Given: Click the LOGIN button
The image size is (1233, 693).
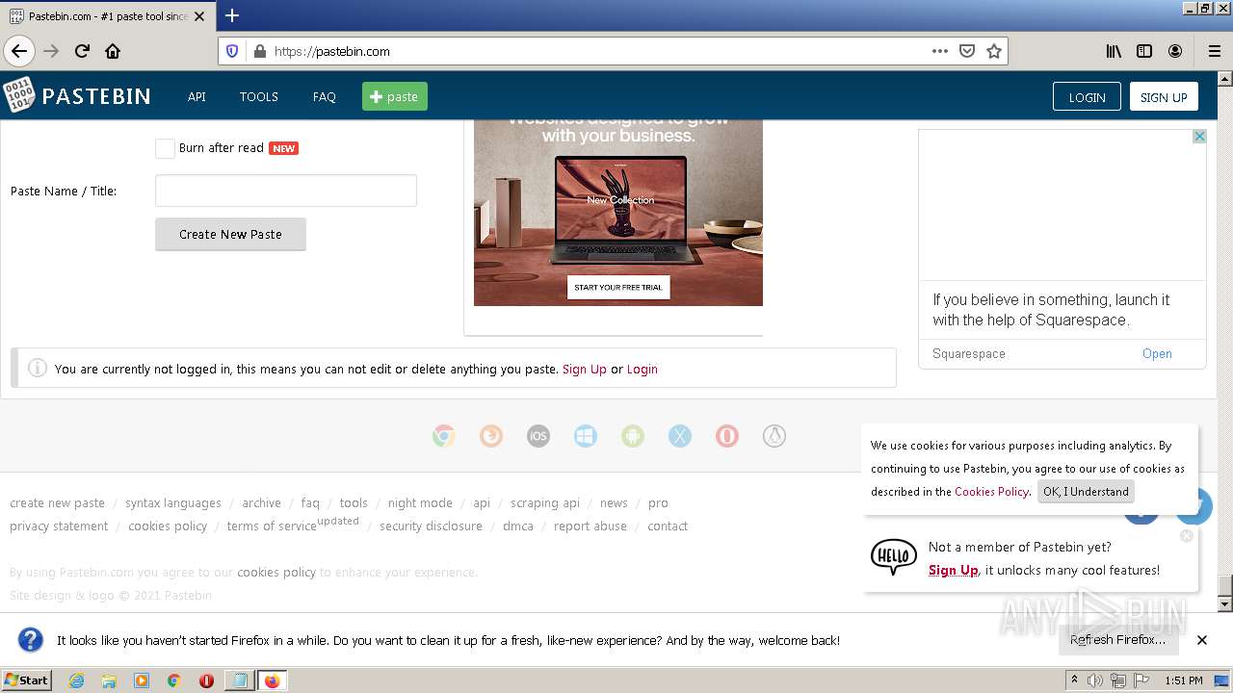Looking at the screenshot, I should [1087, 97].
